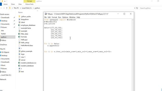Select the file icon named t
This screenshot has width=162, height=91.
coord(19,69)
